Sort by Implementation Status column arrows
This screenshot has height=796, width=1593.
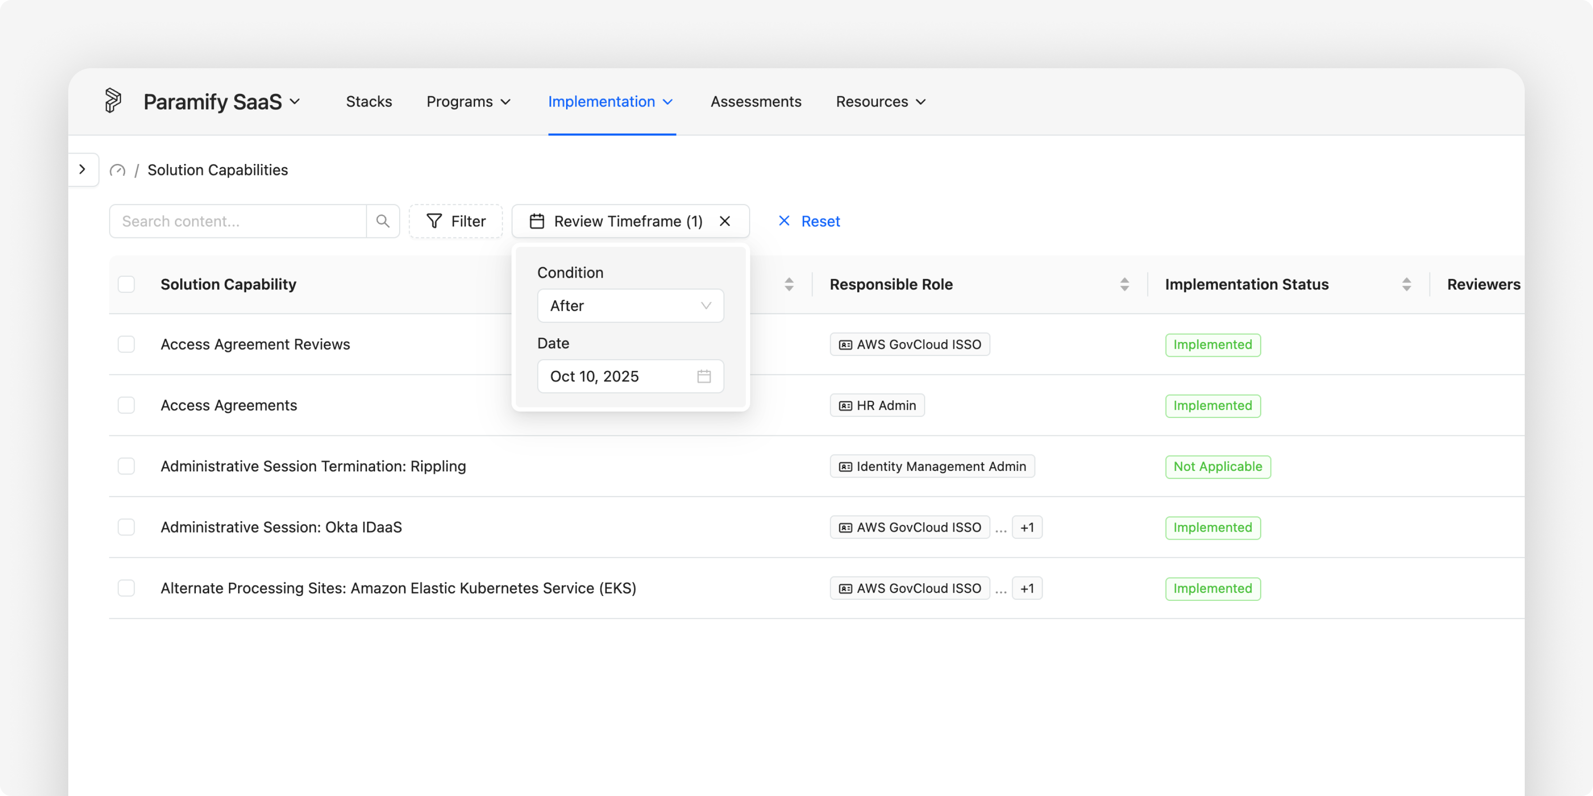[x=1406, y=284]
